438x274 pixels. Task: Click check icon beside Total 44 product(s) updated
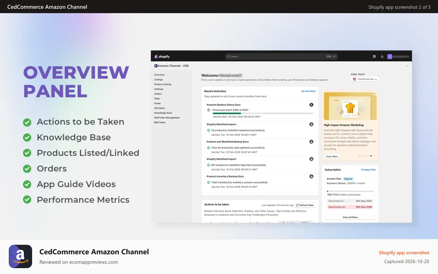[208, 148]
